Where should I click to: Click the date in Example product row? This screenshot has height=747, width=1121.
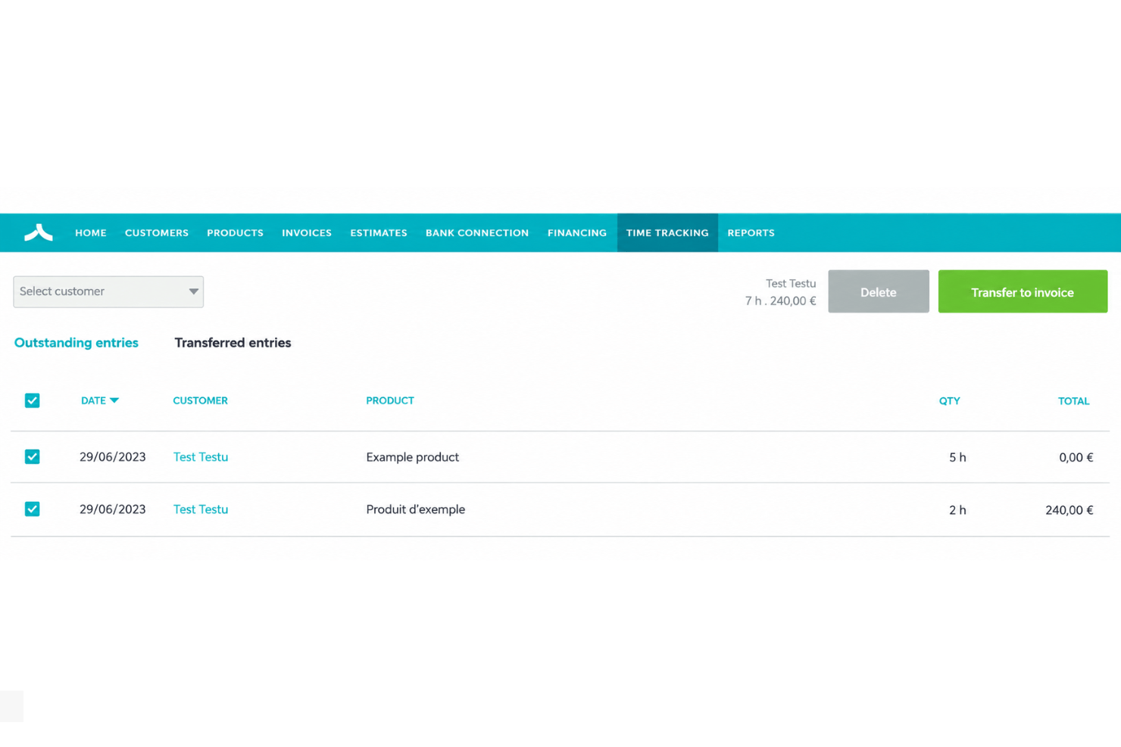click(x=113, y=457)
